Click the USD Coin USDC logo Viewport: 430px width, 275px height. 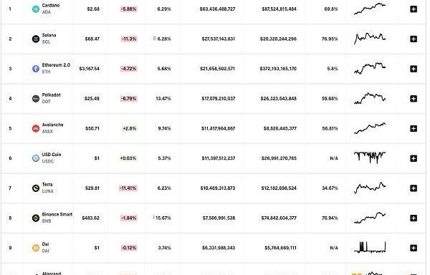pyautogui.click(x=36, y=158)
